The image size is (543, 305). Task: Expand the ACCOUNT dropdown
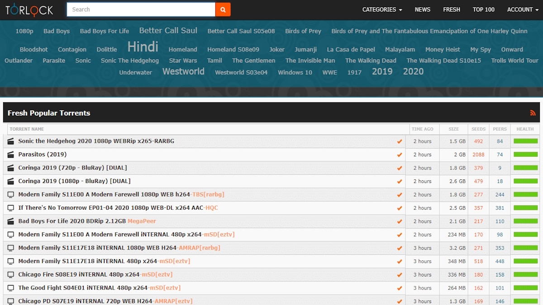[x=522, y=9]
